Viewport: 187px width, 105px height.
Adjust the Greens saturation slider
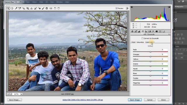[x=150, y=66]
